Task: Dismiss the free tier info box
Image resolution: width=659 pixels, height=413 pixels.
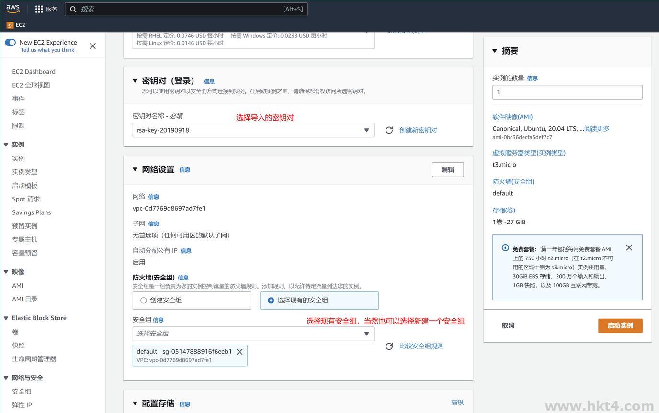Action: (x=629, y=247)
